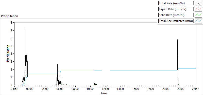Click the Solid Rate green line icon

tap(198, 15)
